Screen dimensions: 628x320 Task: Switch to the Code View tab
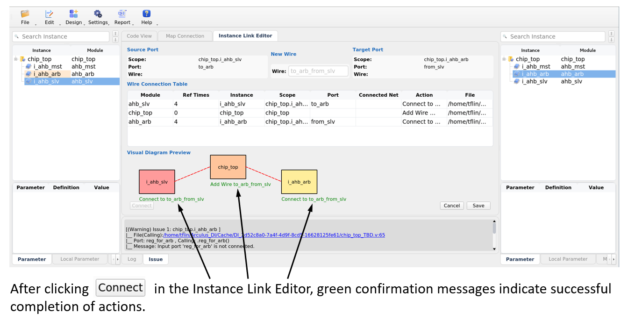click(x=139, y=36)
